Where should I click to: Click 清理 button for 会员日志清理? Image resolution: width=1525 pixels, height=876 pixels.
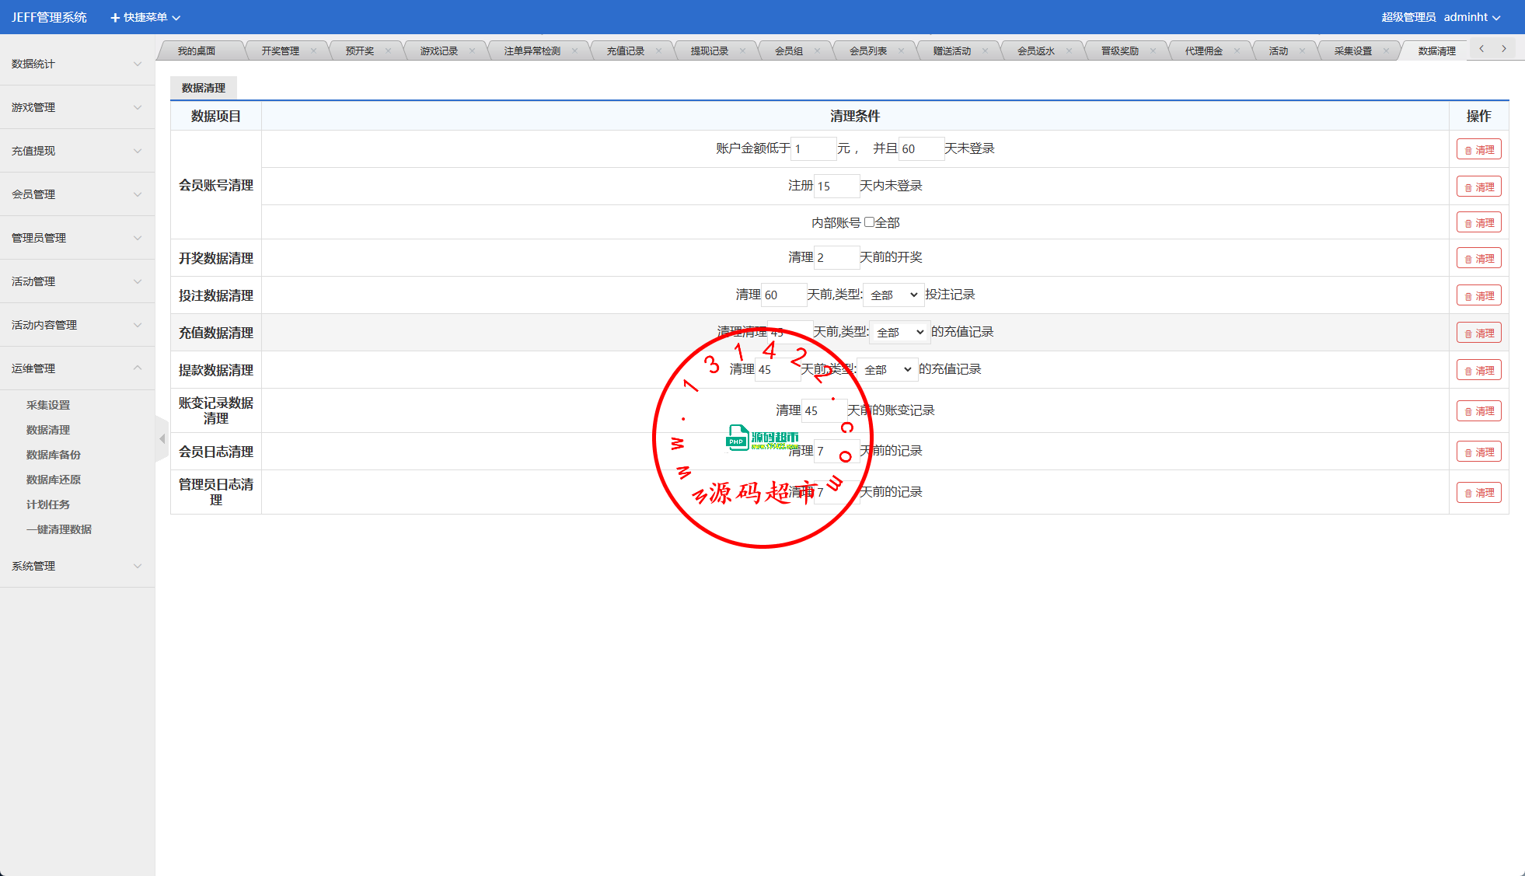(1478, 452)
